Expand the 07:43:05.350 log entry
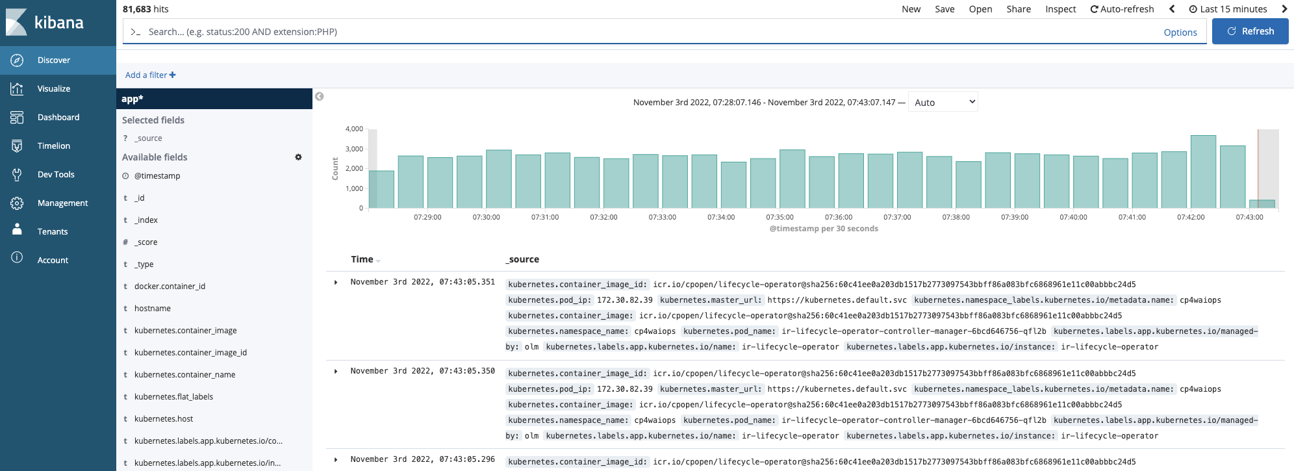The width and height of the screenshot is (1294, 471). [336, 372]
